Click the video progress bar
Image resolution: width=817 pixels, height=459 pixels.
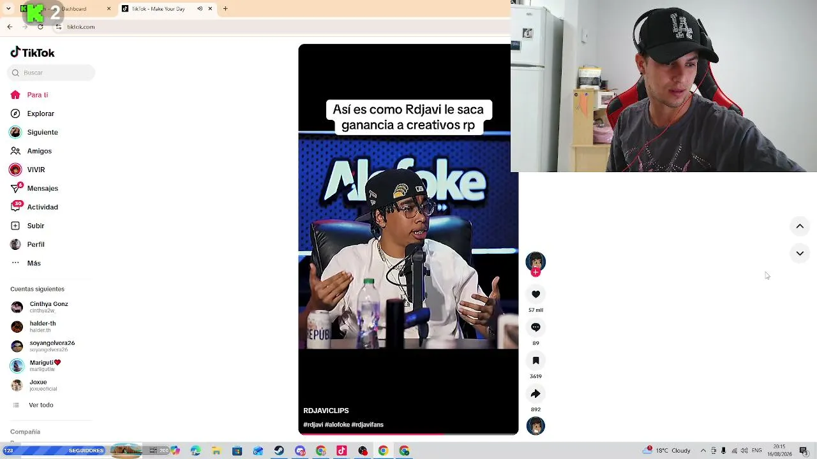click(x=408, y=433)
